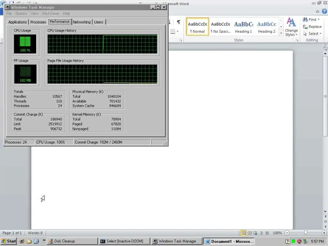The width and height of the screenshot is (328, 246).
Task: Click the Task Manager green tray icon
Action: coord(293,242)
